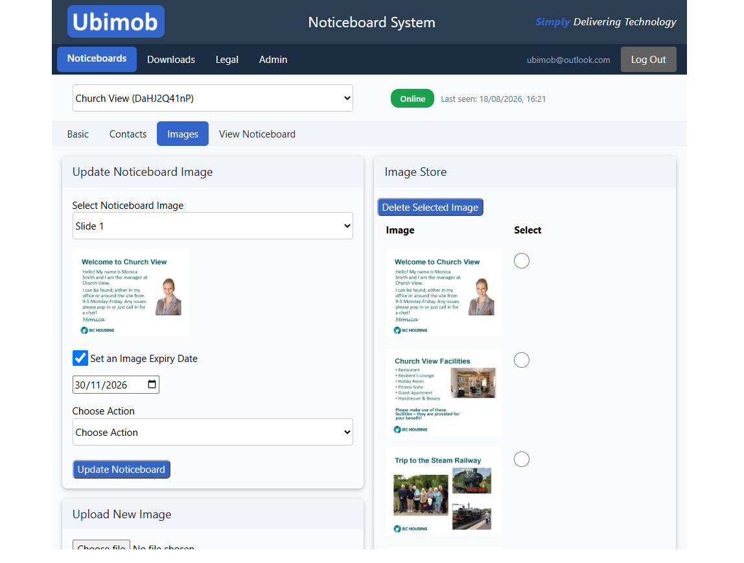The width and height of the screenshot is (744, 563).
Task: Switch to the Basic tab
Action: coord(78,134)
